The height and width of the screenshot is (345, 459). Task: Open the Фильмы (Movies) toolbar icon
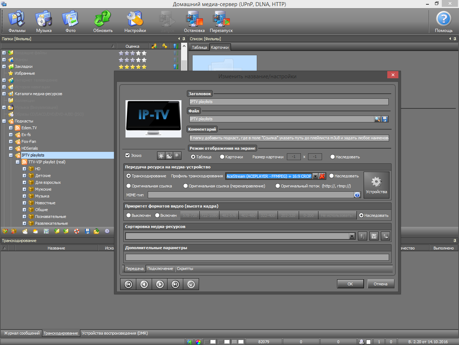click(x=17, y=22)
